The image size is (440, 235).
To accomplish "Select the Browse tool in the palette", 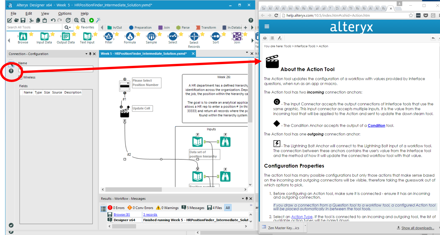I will tap(23, 38).
